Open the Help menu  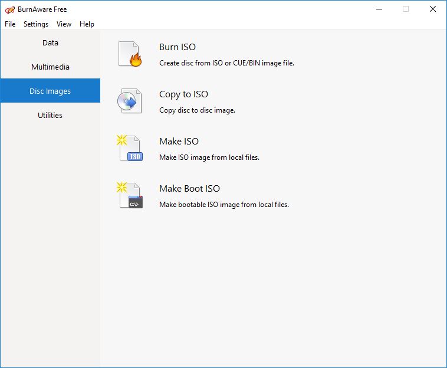pyautogui.click(x=87, y=24)
